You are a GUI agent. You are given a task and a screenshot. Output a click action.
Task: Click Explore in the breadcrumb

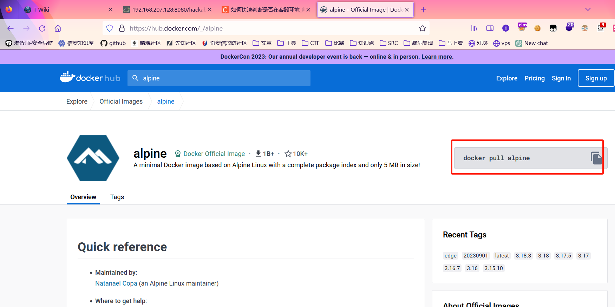coord(77,102)
